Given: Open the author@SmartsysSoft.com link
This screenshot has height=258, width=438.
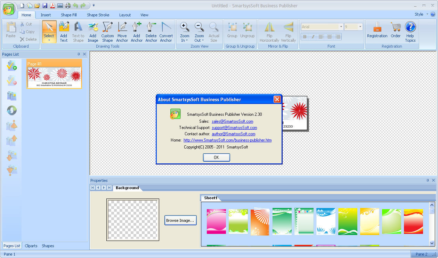Looking at the screenshot, I should pos(234,134).
